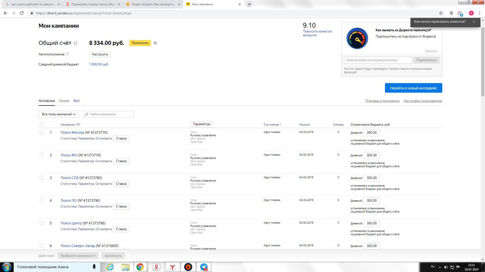The width and height of the screenshot is (485, 272).
Task: Click Перейти в новый интерфейс button
Action: click(413, 88)
